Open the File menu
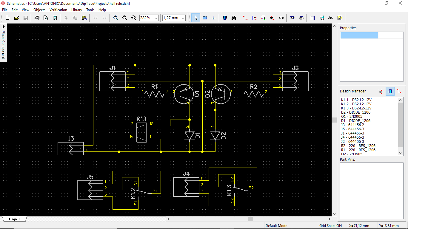Image resolution: width=428 pixels, height=229 pixels. coord(5,10)
